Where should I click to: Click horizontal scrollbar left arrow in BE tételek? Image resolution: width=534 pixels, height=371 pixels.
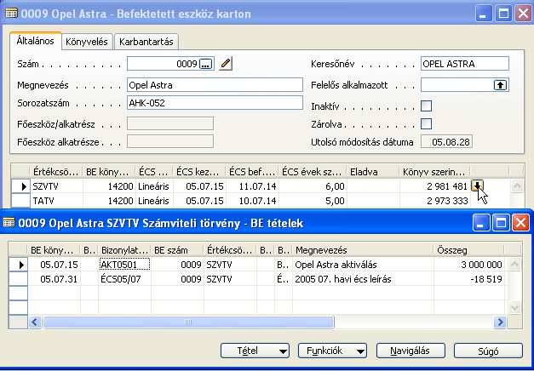click(35, 322)
